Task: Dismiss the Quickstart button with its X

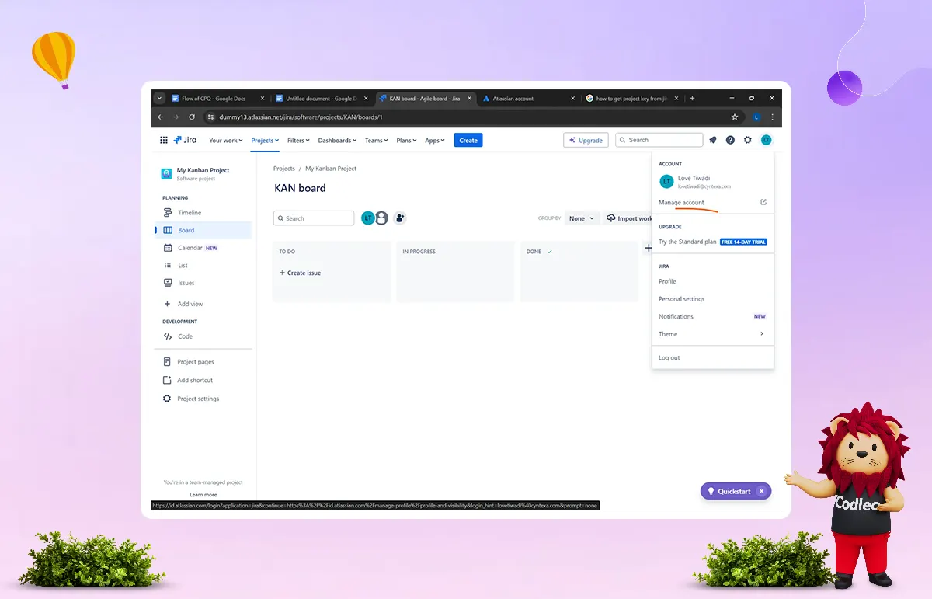Action: coord(762,491)
